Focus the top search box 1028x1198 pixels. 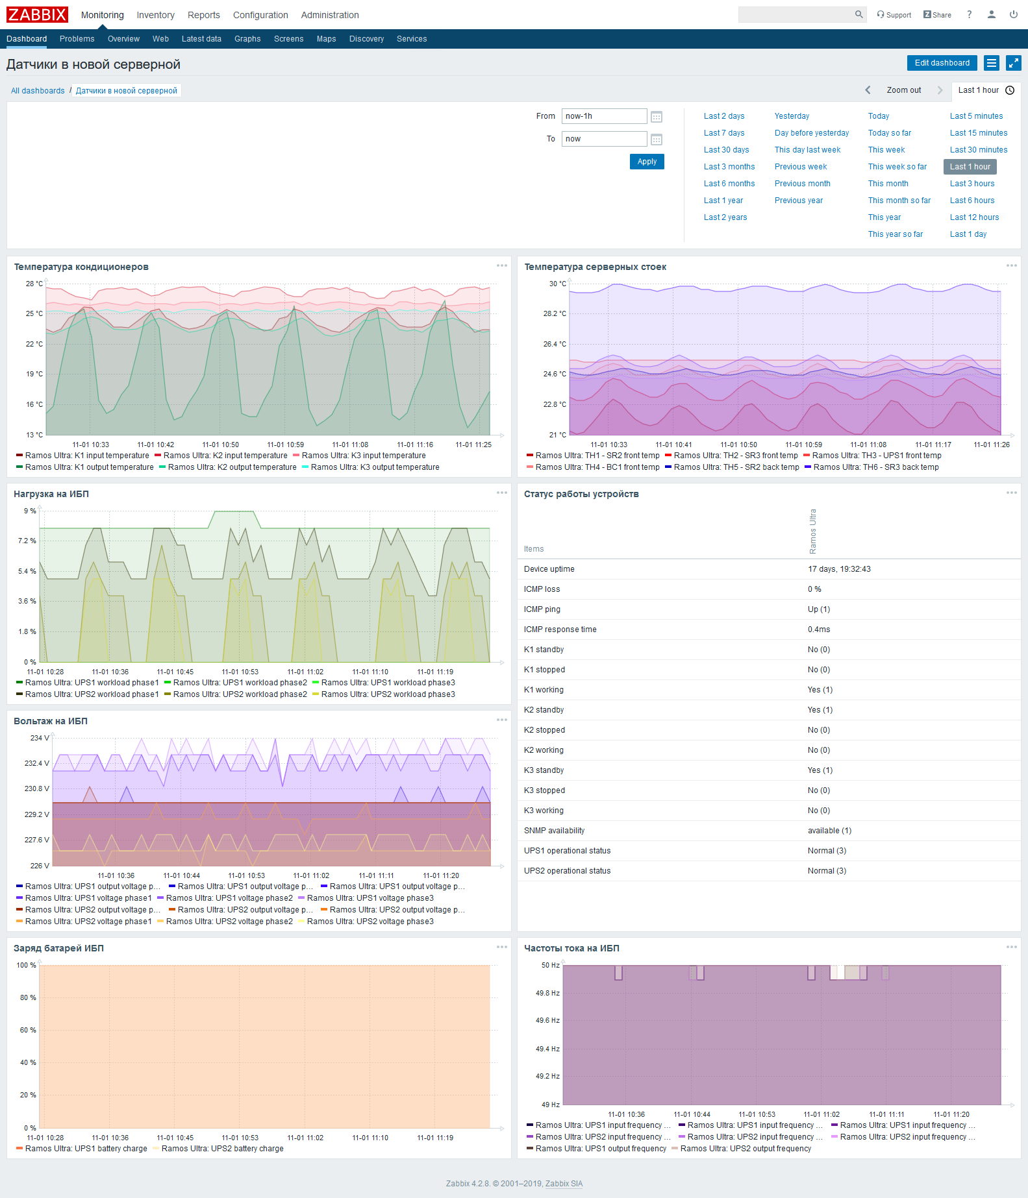(x=796, y=14)
